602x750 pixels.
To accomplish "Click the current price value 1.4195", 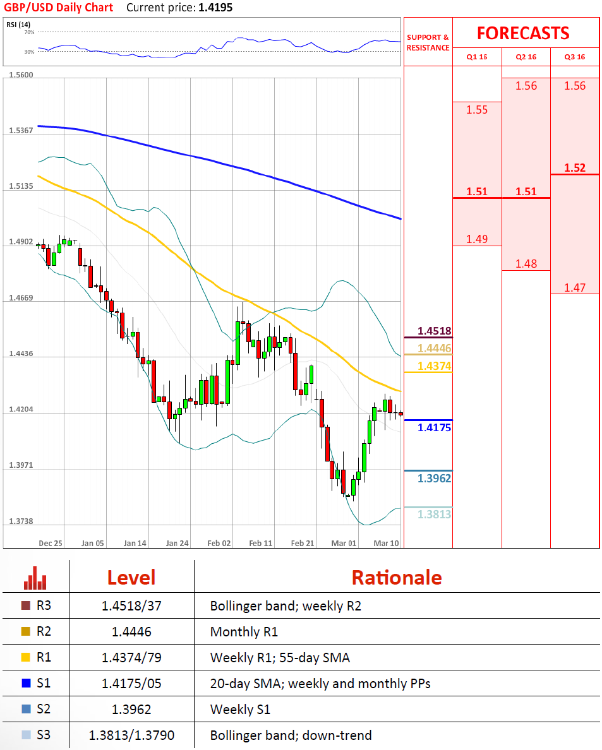I will pos(215,8).
